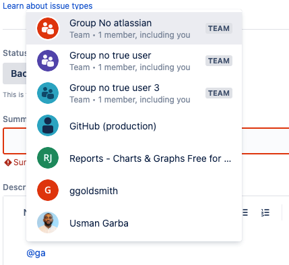Image resolution: width=289 pixels, height=265 pixels.
Task: Click the TEAM badge on Group no true user
Action: pos(219,61)
